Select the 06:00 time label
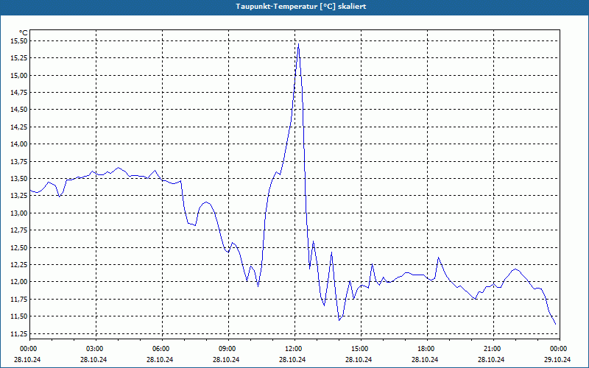Viewport: 589px width, 368px height. pos(162,349)
